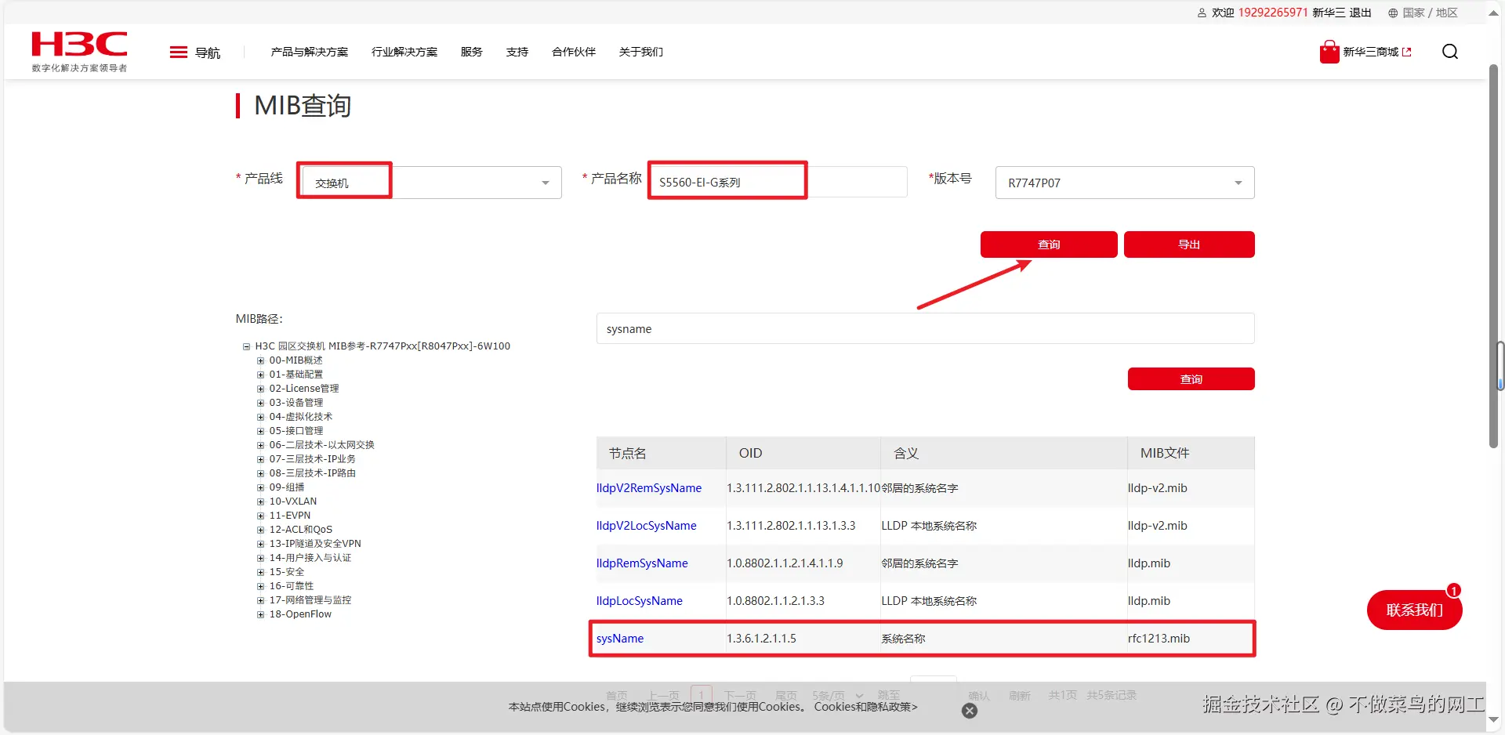1505x735 pixels.
Task: Click the sysname search input field
Action: pyautogui.click(x=925, y=329)
